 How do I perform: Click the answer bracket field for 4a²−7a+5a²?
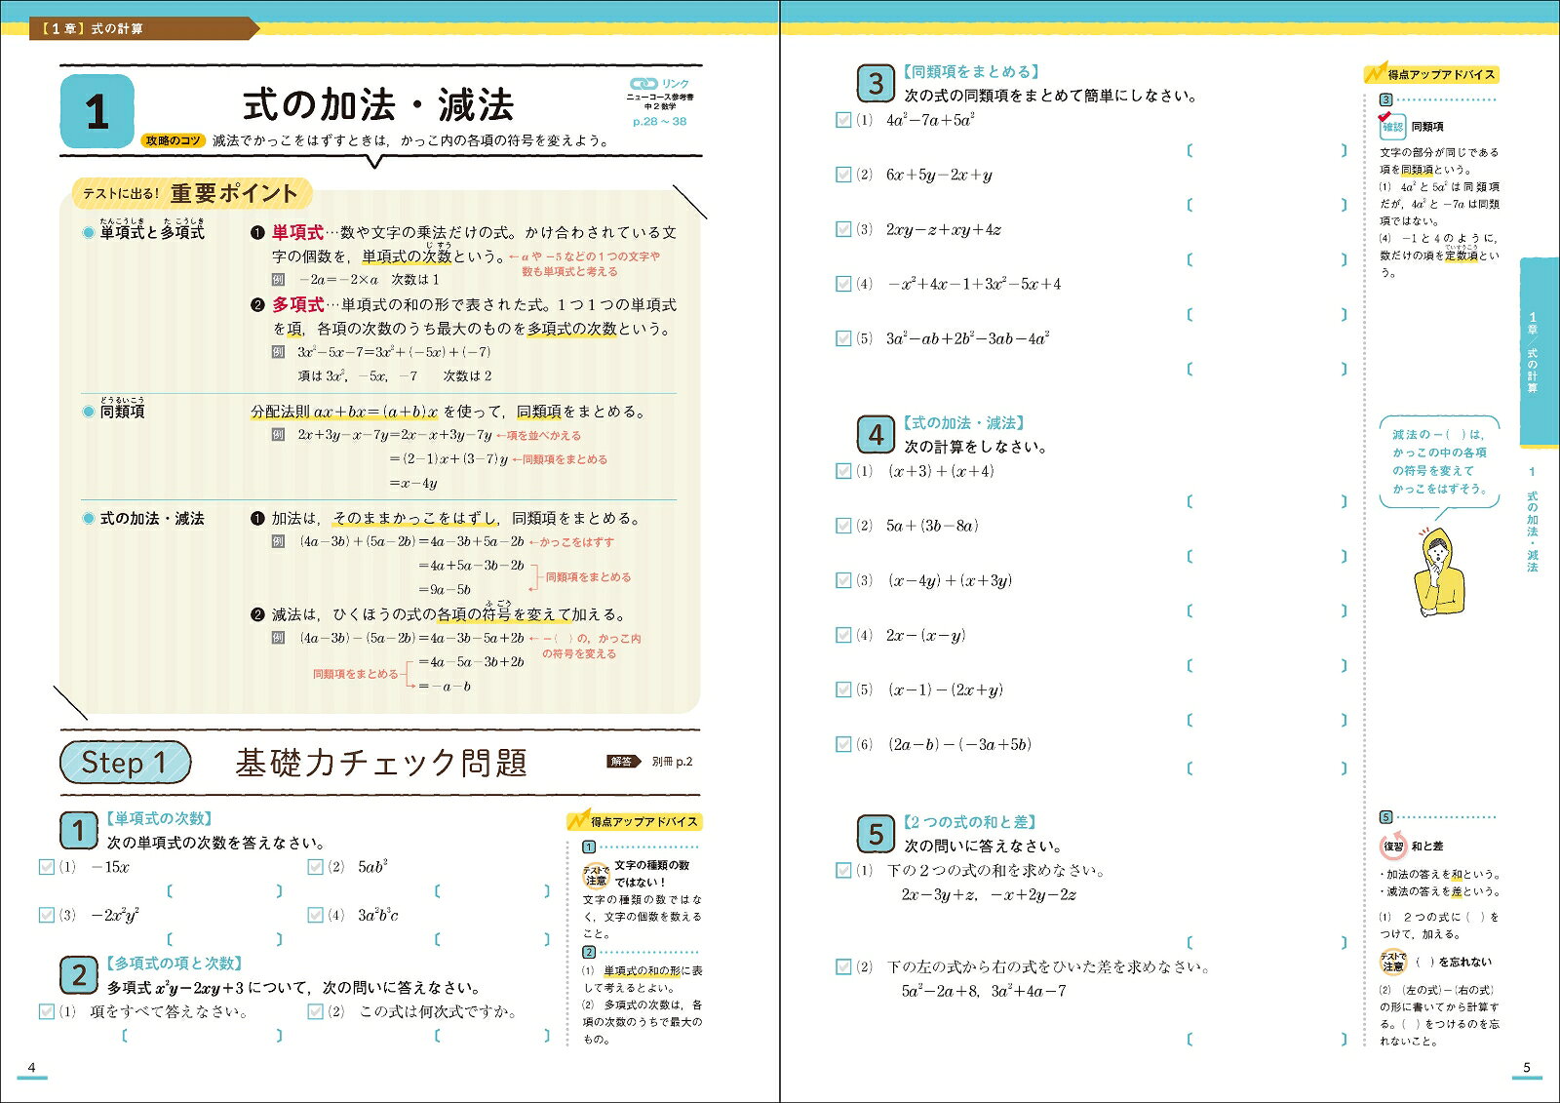pos(1267,150)
